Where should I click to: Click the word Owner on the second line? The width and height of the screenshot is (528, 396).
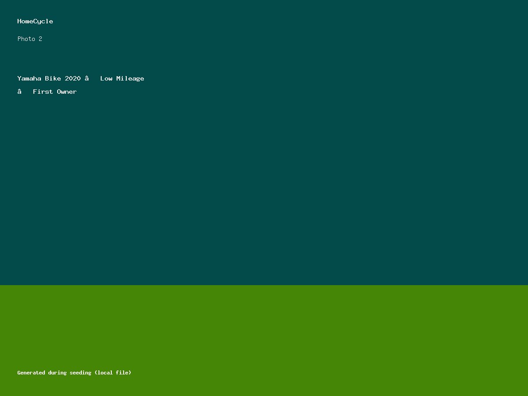(67, 92)
